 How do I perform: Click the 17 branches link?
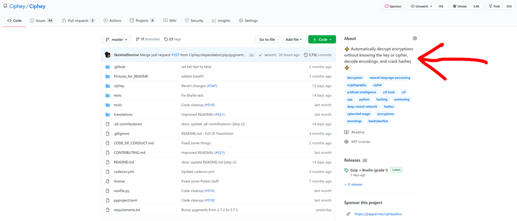tap(148, 39)
